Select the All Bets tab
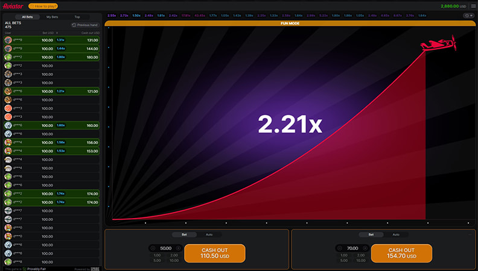 click(28, 17)
